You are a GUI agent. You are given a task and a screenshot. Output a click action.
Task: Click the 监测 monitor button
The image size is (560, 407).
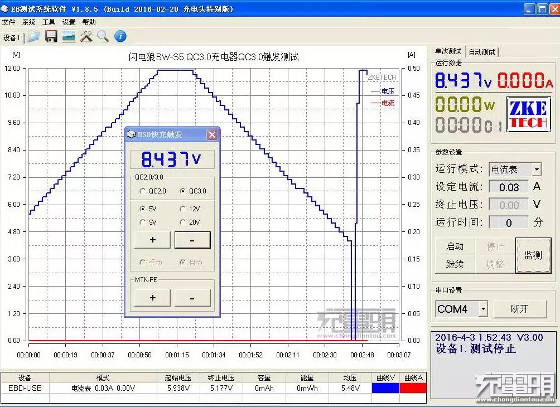(533, 255)
